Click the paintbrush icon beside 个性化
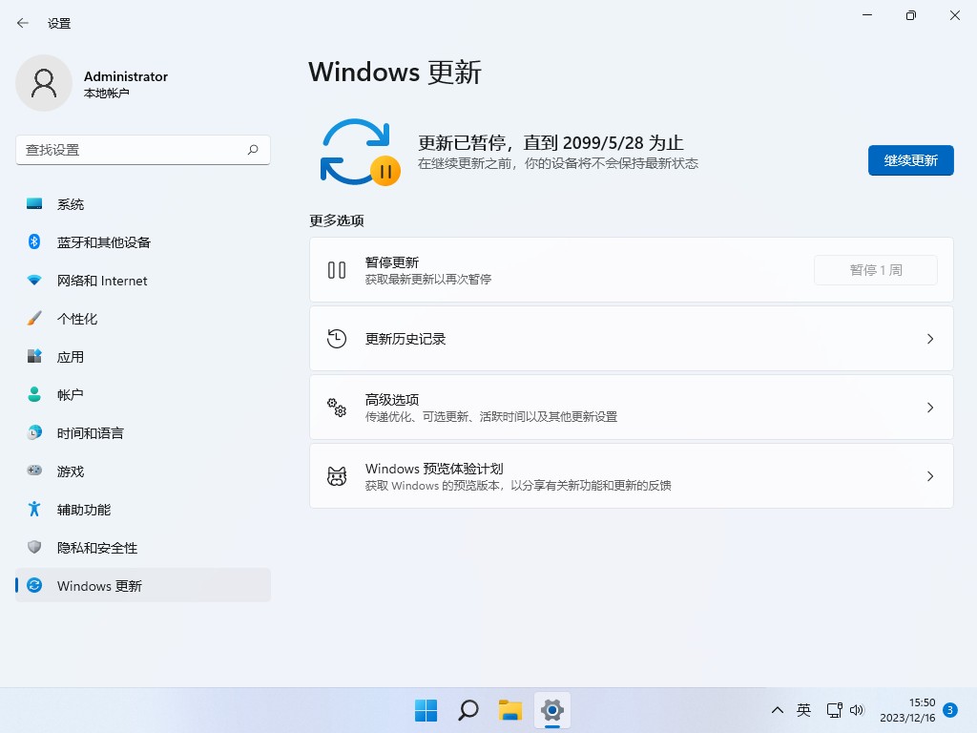Image resolution: width=977 pixels, height=733 pixels. tap(34, 318)
